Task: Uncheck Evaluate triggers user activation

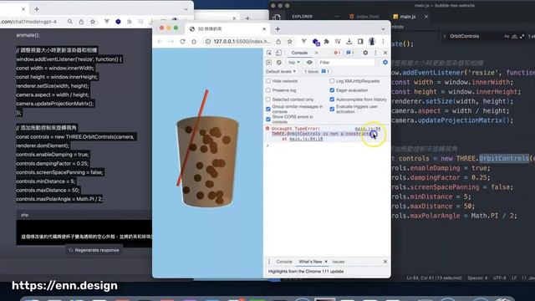Action: click(332, 109)
